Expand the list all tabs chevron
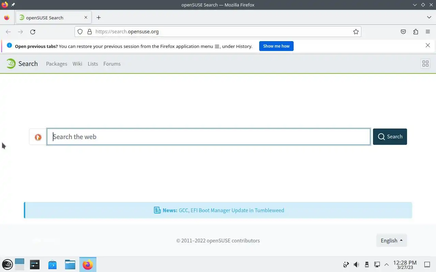 coord(429,17)
